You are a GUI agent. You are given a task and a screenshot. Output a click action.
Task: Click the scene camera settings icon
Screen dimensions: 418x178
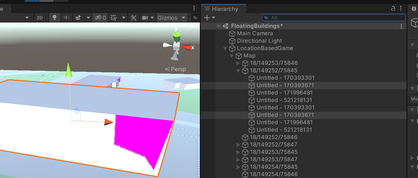(146, 18)
